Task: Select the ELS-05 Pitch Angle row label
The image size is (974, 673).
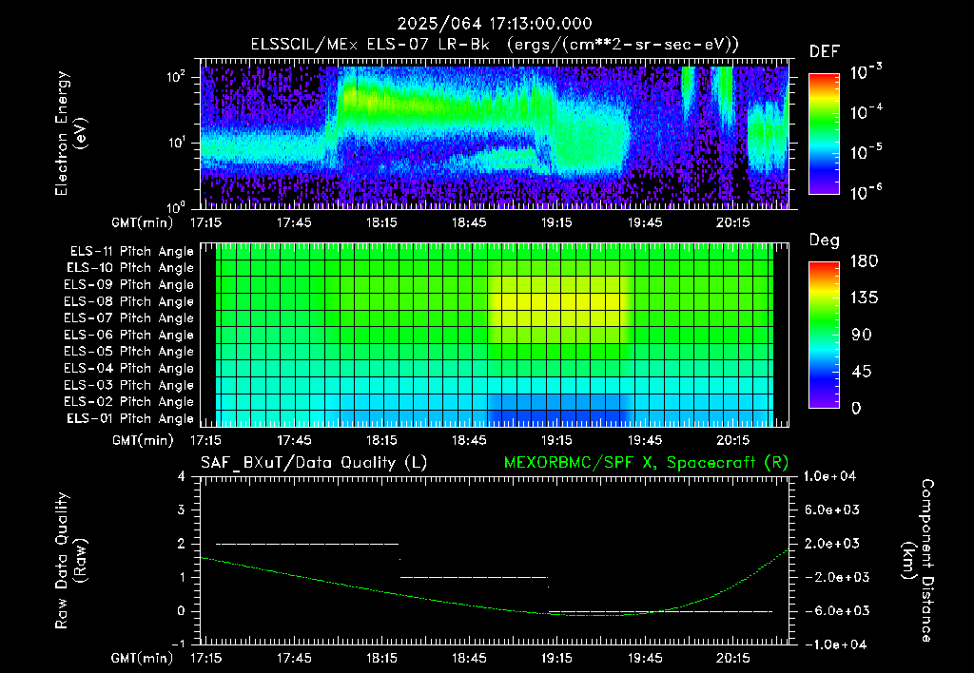Action: click(129, 352)
